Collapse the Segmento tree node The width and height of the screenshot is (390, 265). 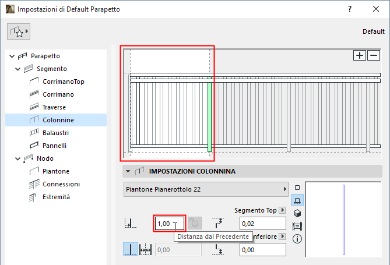click(17, 69)
